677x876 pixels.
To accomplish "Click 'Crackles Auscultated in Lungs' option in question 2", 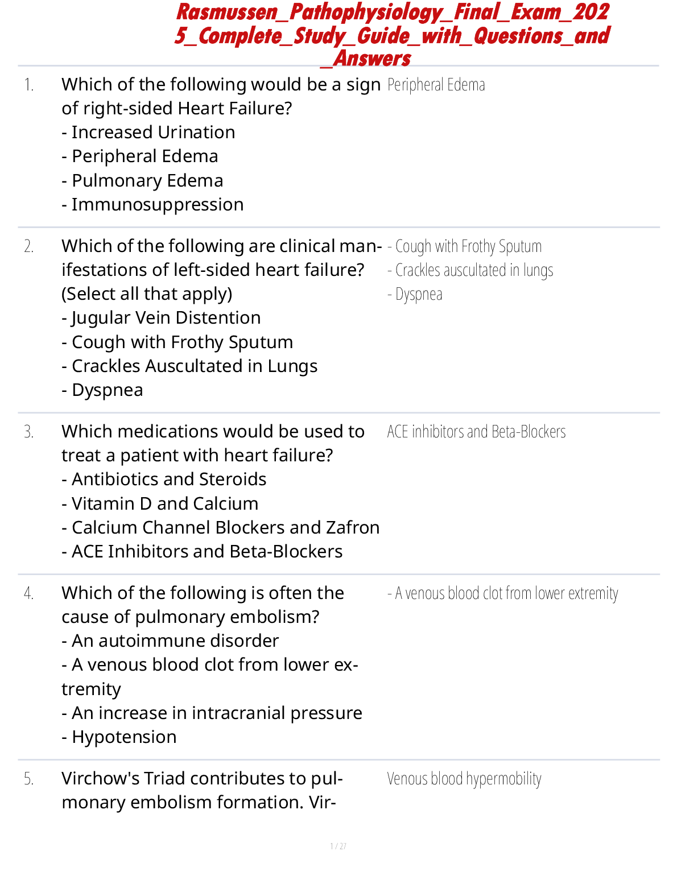I will [x=189, y=366].
